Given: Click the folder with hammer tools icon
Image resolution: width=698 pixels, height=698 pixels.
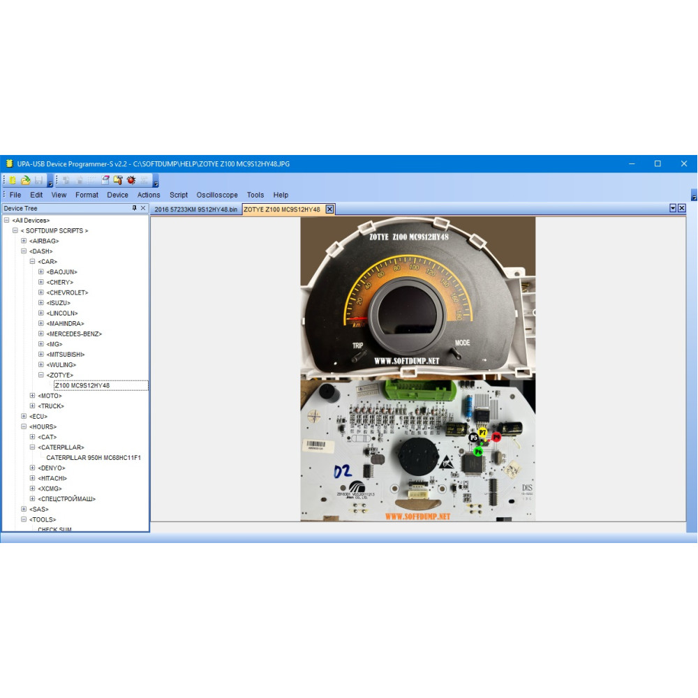Looking at the screenshot, I should coord(118,180).
